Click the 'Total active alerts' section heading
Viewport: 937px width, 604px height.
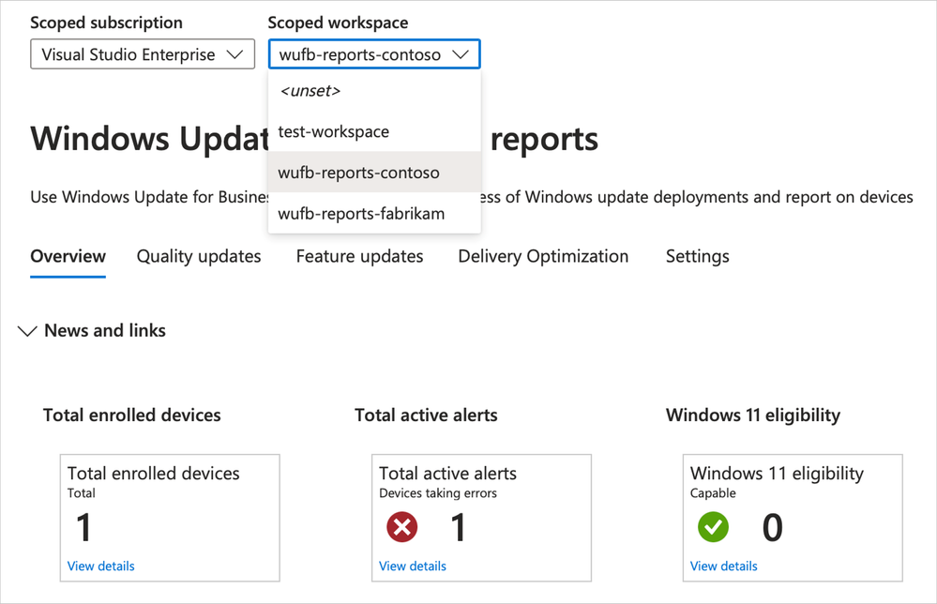(426, 415)
